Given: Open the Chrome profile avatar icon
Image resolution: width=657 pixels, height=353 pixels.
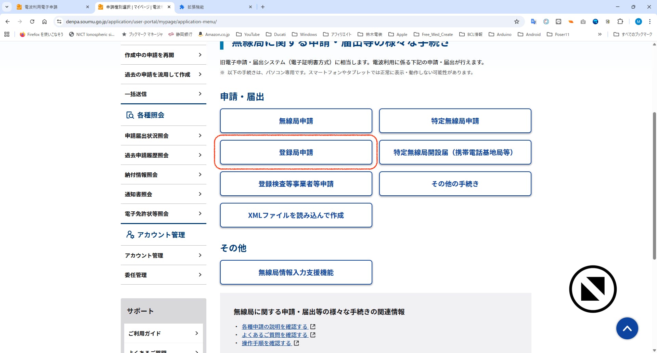Looking at the screenshot, I should click(x=638, y=22).
